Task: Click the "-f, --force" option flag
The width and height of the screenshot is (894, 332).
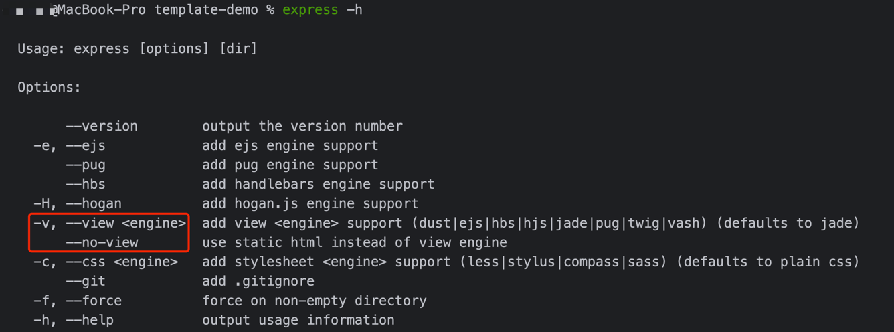Action: tap(78, 301)
